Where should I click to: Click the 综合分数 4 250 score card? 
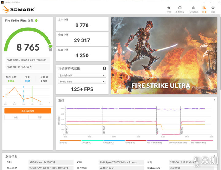tap(82, 54)
